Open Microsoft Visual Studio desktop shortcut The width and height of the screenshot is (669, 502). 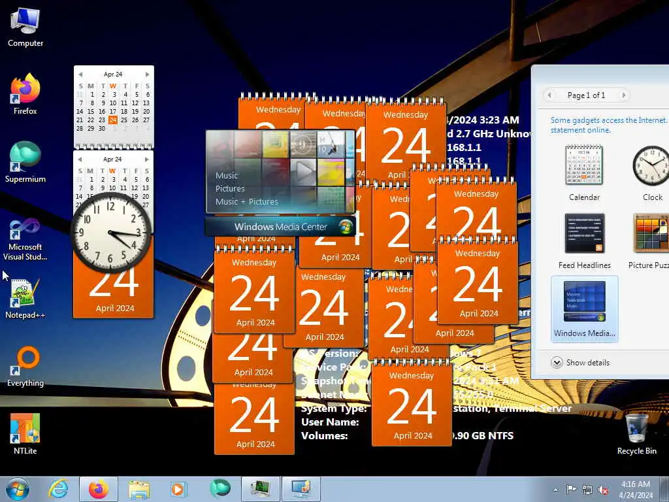click(x=25, y=239)
